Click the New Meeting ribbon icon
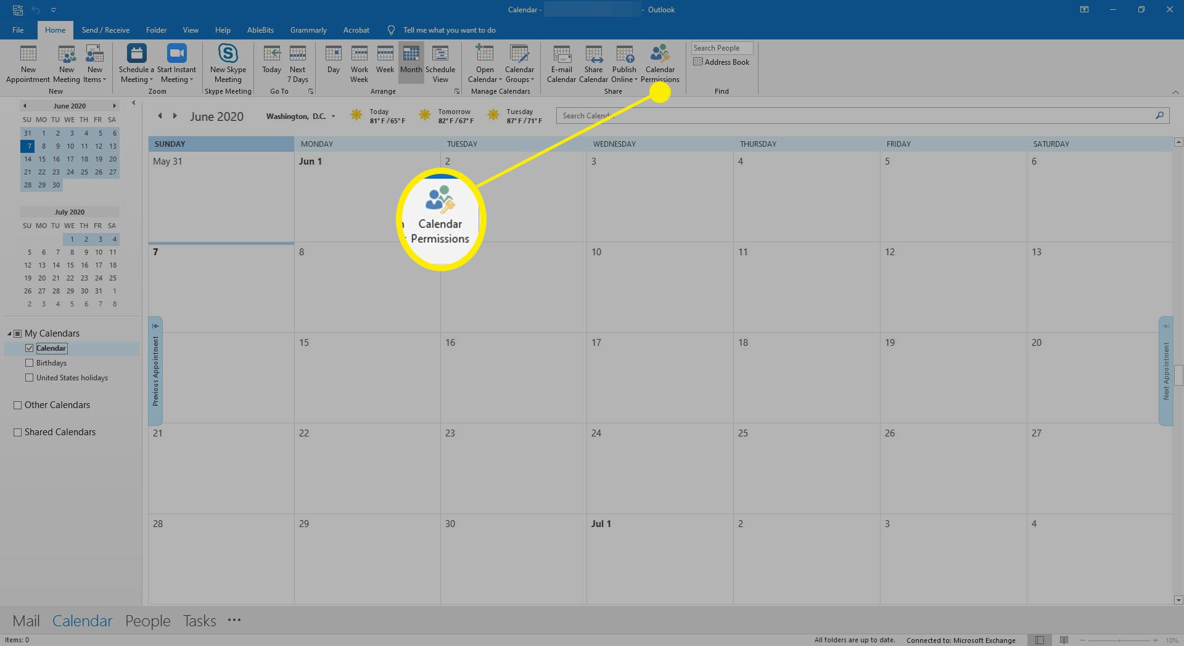The image size is (1184, 646). [67, 63]
